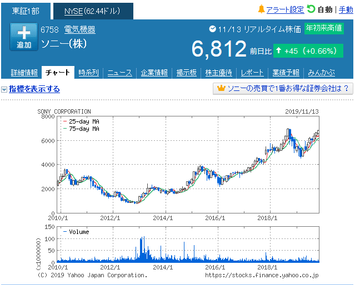Screen dimensions: 355x285
Task: Go to the ニュース tab
Action: pos(120,73)
